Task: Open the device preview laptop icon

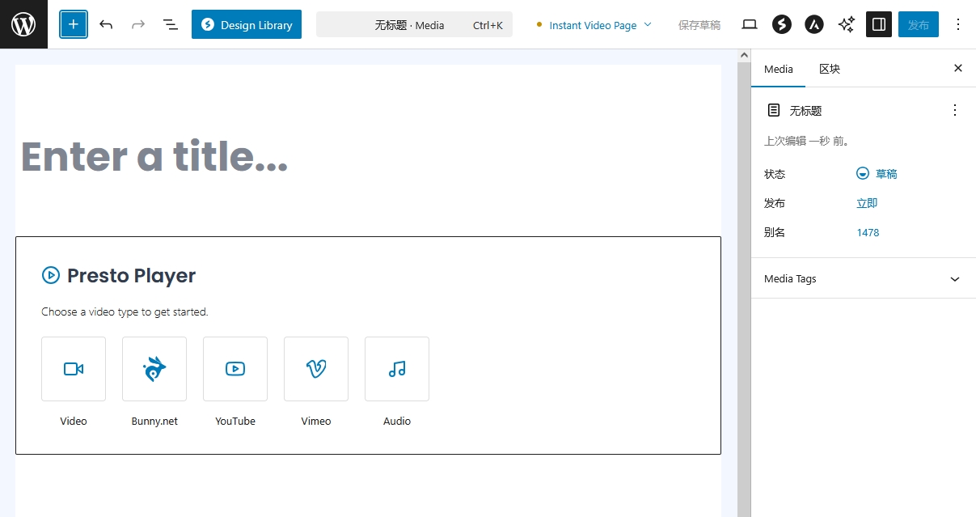Action: point(750,24)
